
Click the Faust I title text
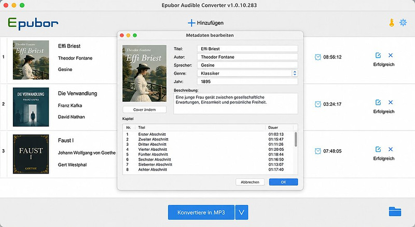click(66, 140)
